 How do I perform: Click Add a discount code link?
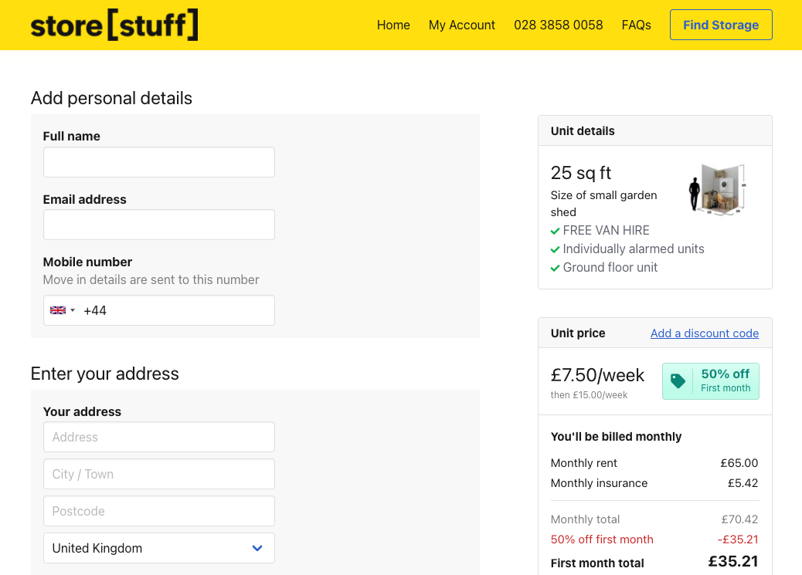[x=705, y=333]
